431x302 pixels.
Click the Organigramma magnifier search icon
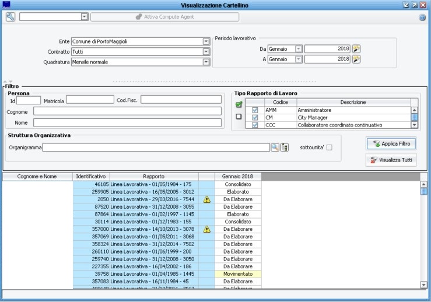click(275, 148)
